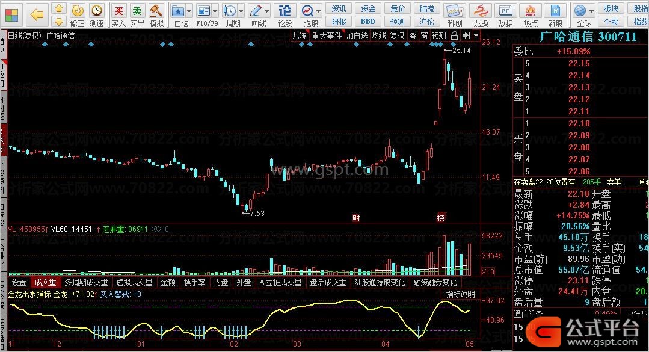Click the yellow down arrow button
Viewport: 649px width, 352px height.
coord(59,22)
